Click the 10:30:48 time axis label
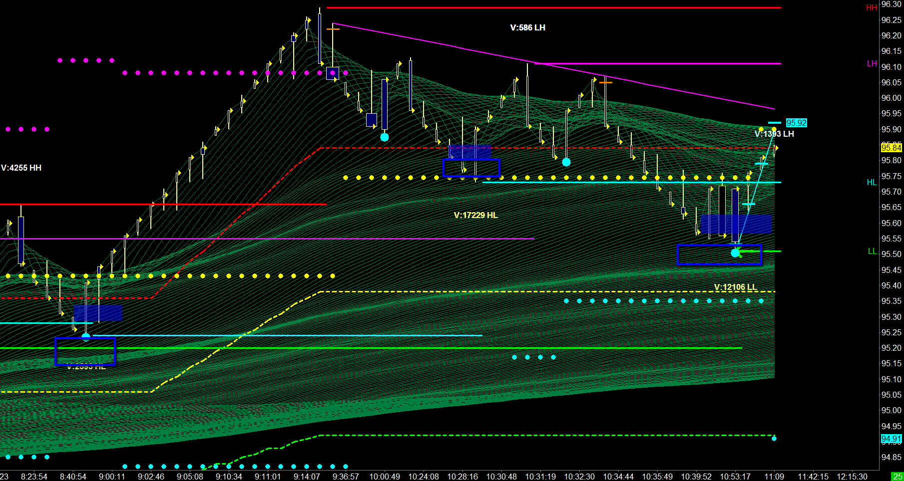The width and height of the screenshot is (904, 481). [501, 477]
